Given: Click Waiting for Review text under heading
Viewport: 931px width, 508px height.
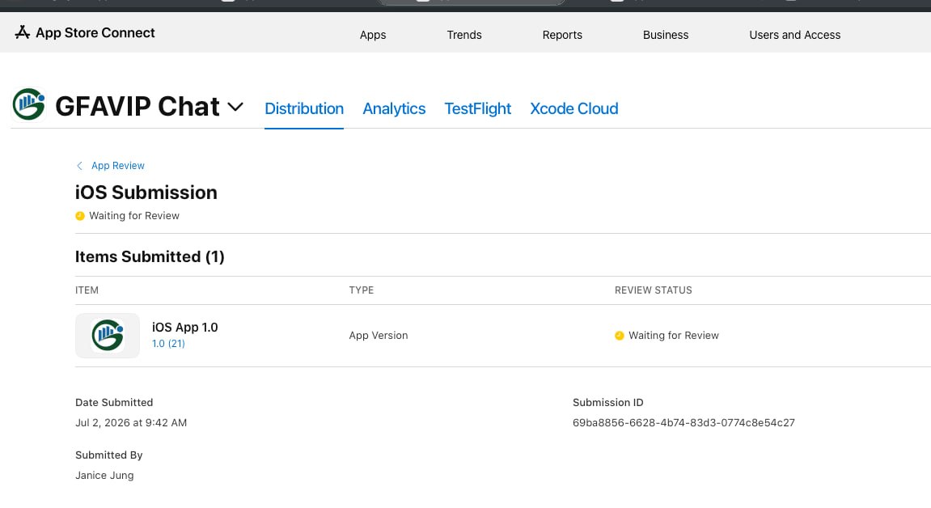Looking at the screenshot, I should tap(134, 216).
